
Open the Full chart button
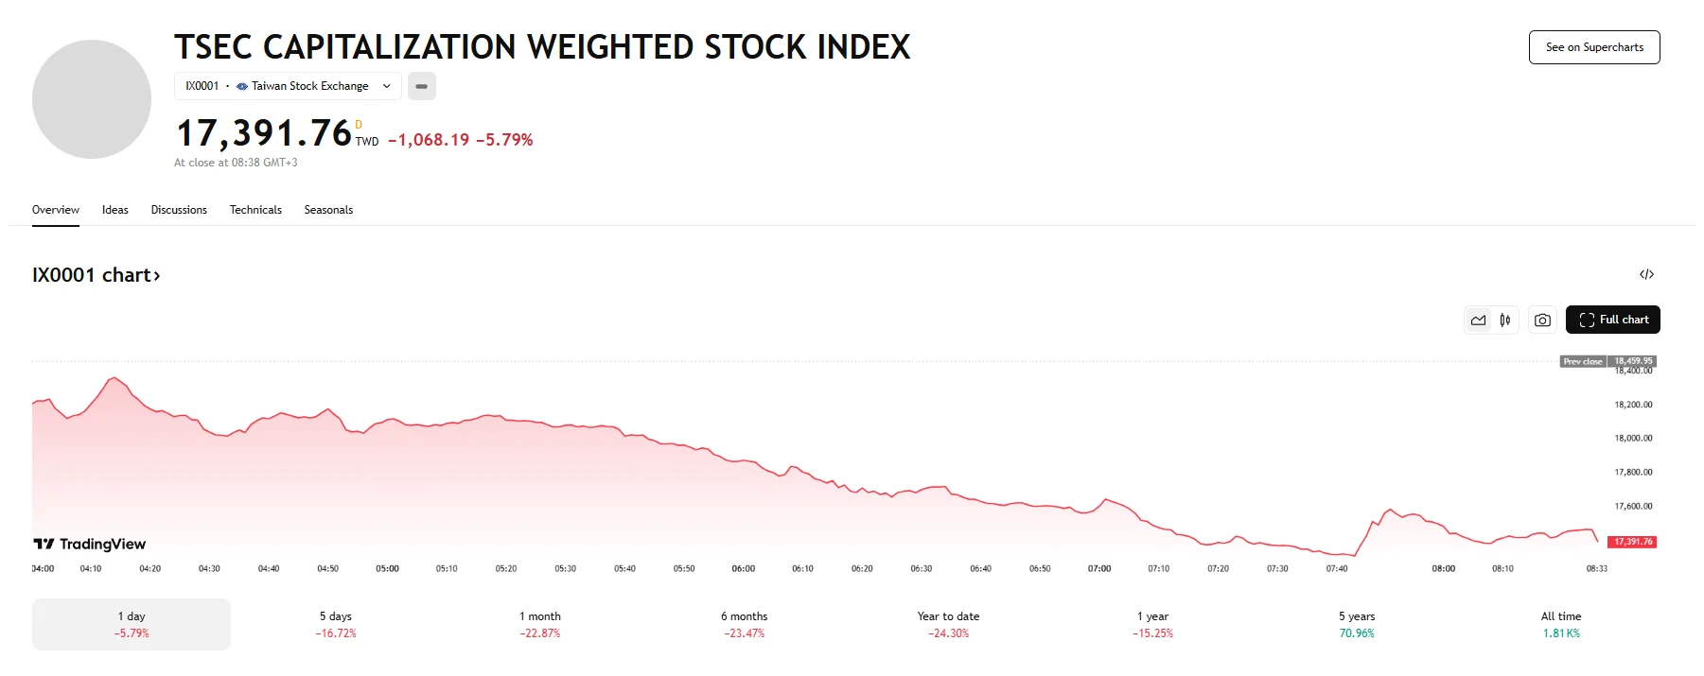[1613, 320]
